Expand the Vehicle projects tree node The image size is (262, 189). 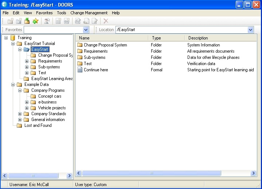tap(27, 108)
